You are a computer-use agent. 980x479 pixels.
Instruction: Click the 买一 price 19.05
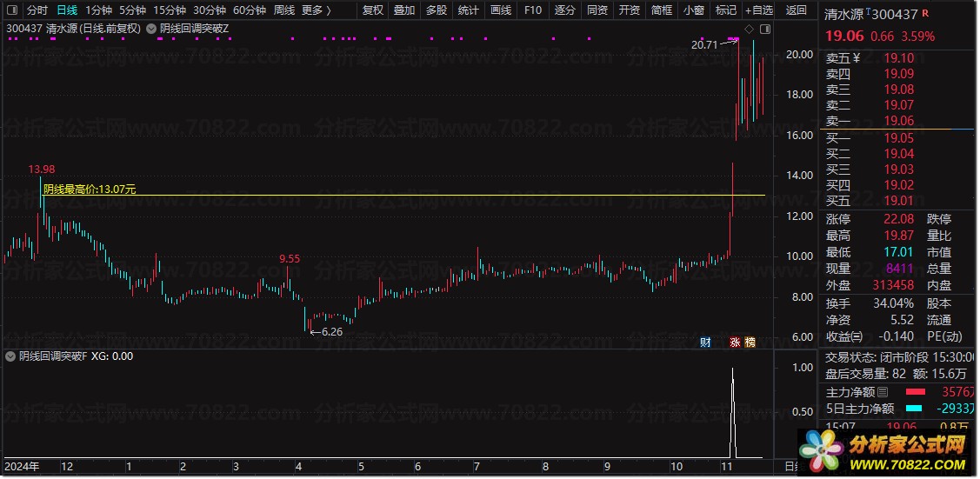[x=899, y=138]
